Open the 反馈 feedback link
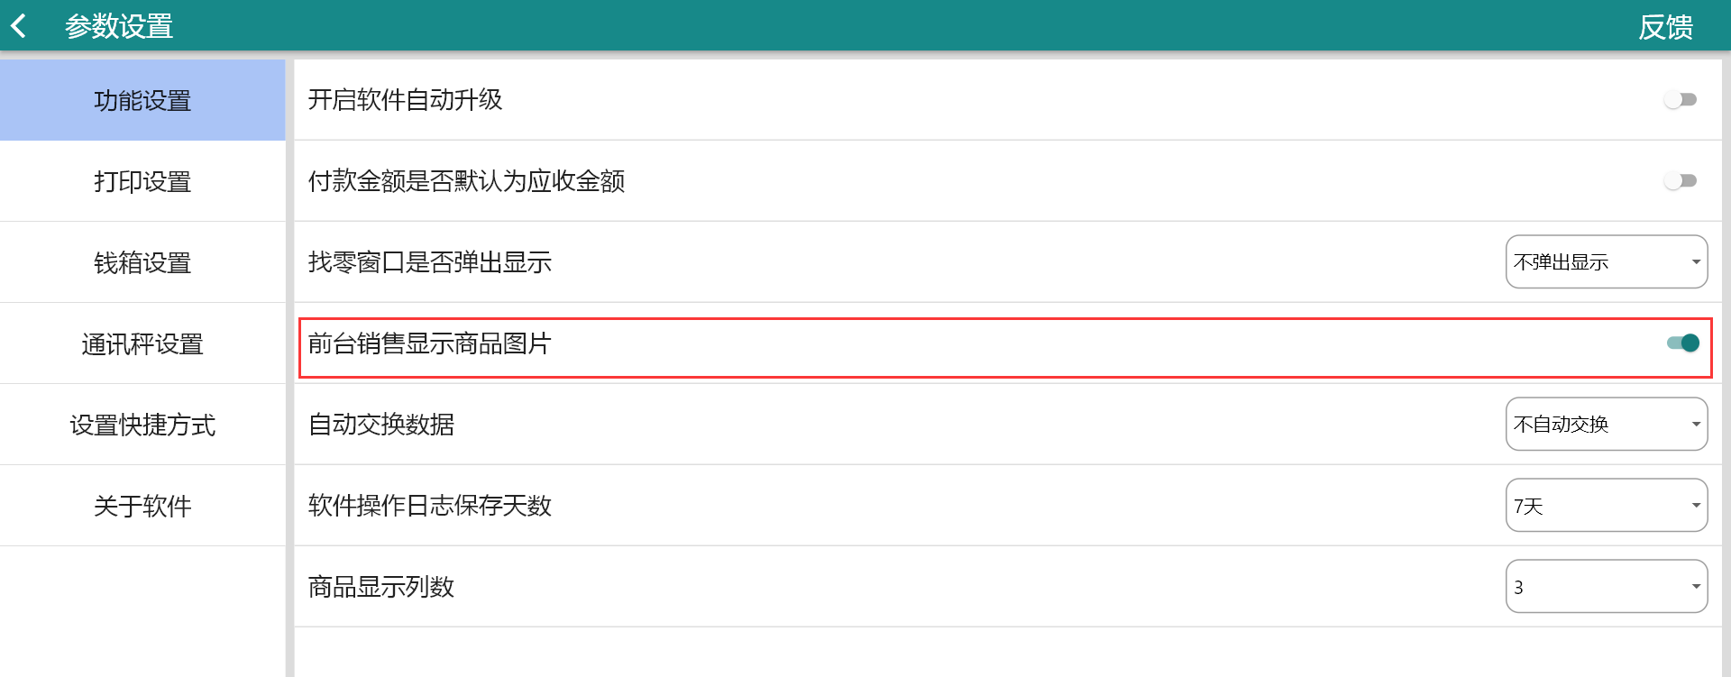Screen dimensions: 1731x677 coord(1664,27)
